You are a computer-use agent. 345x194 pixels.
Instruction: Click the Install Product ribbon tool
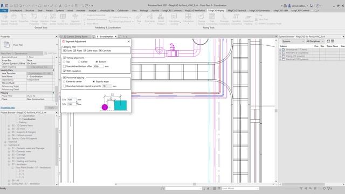point(161,19)
